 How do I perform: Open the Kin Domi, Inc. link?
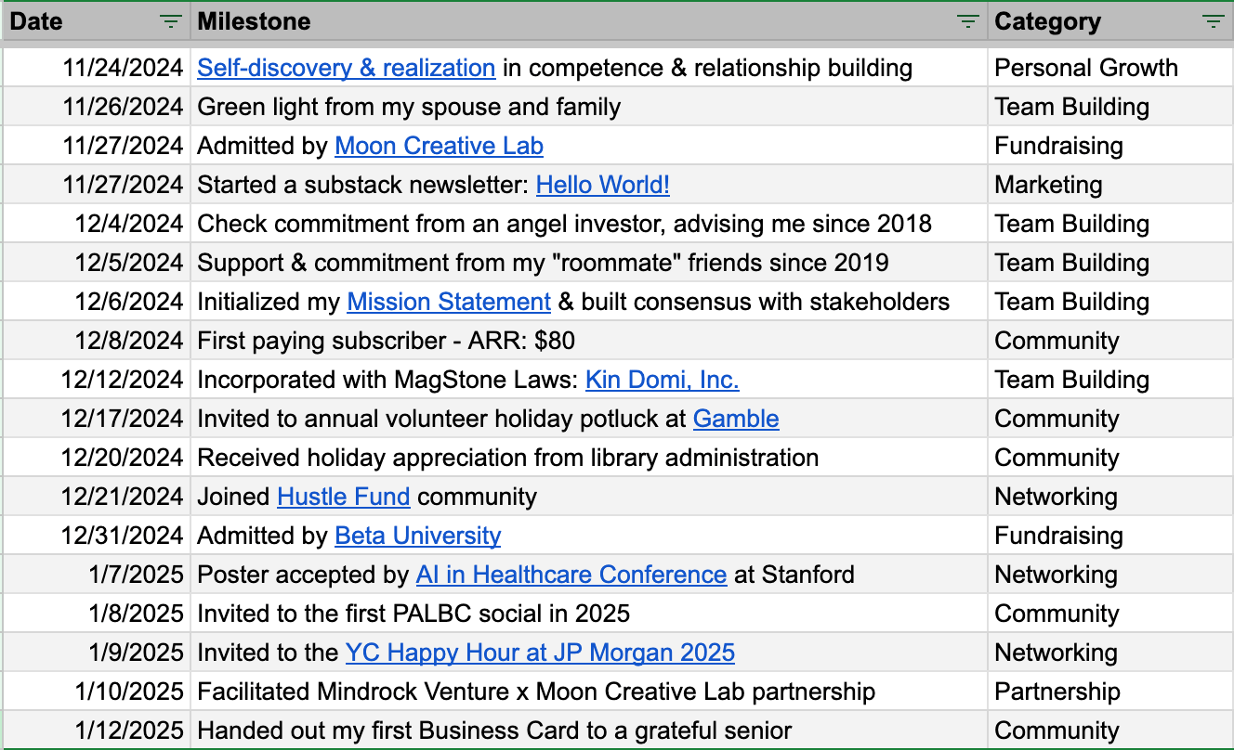pos(662,380)
